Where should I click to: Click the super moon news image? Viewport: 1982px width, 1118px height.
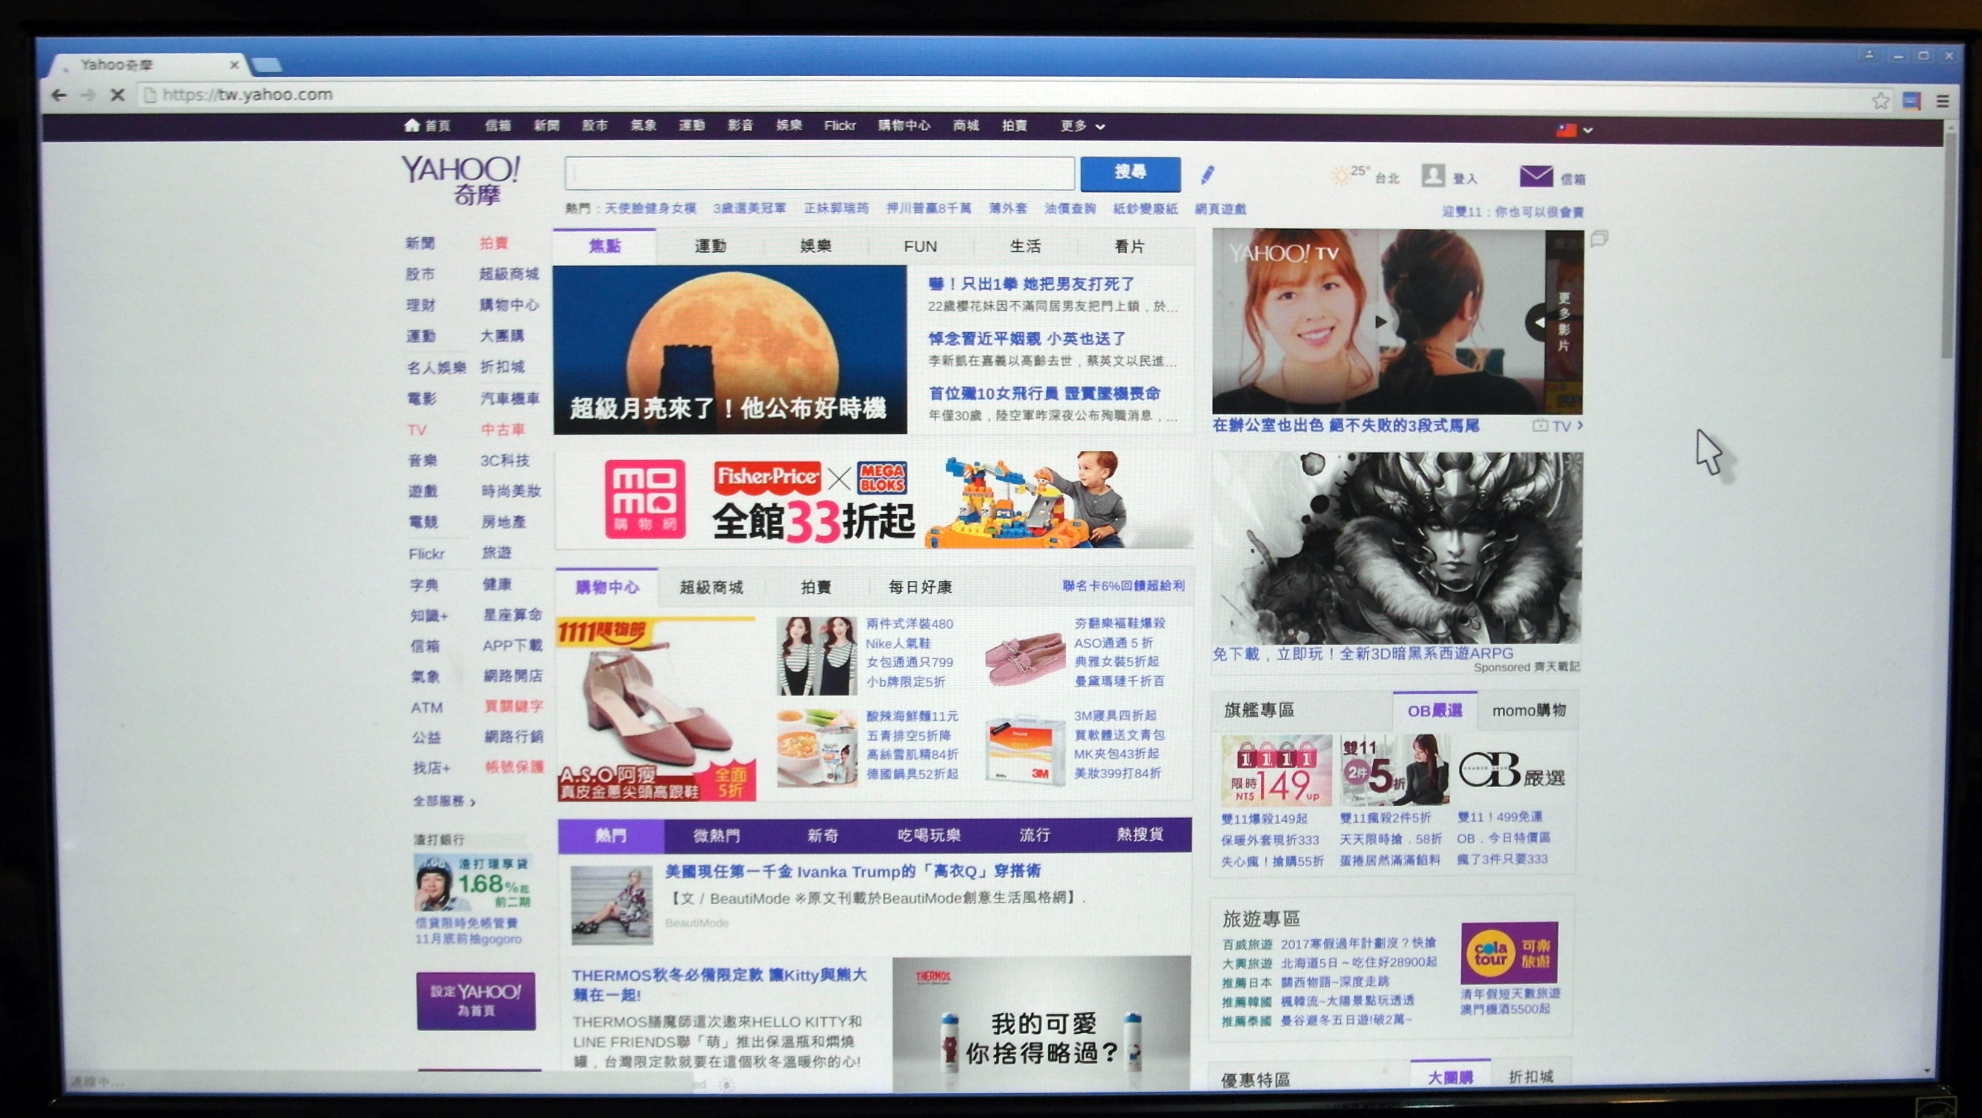click(x=730, y=350)
